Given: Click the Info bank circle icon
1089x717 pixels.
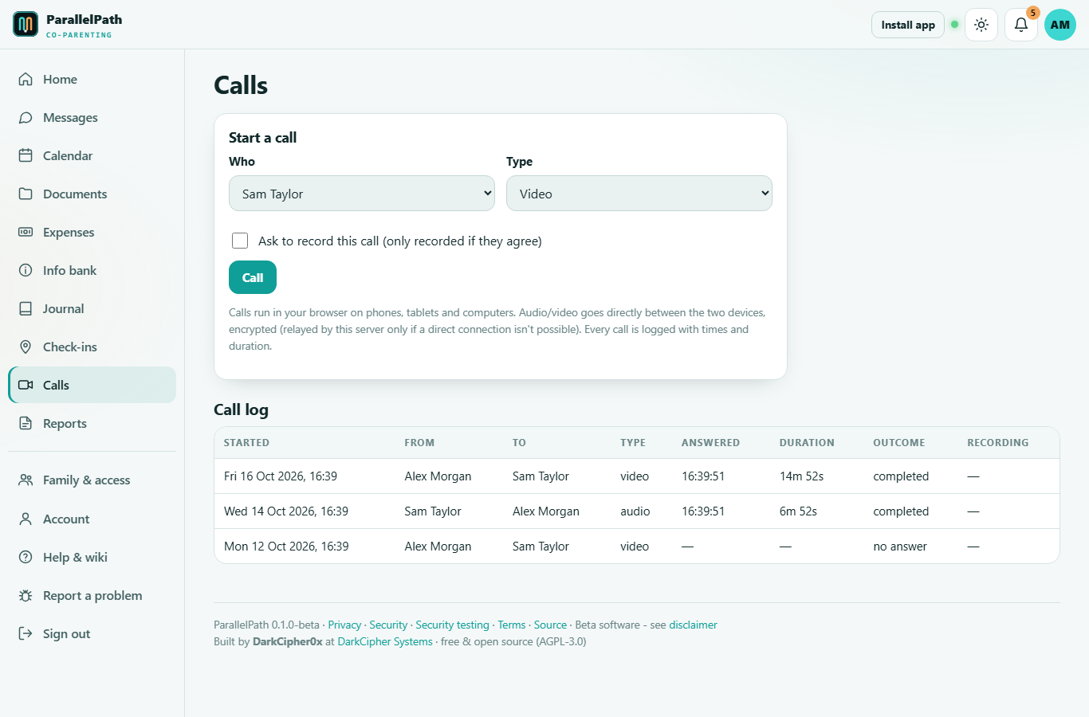Looking at the screenshot, I should tap(26, 270).
